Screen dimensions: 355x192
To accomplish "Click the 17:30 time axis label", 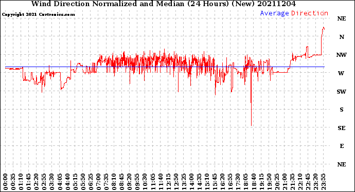I will tap(238, 182).
